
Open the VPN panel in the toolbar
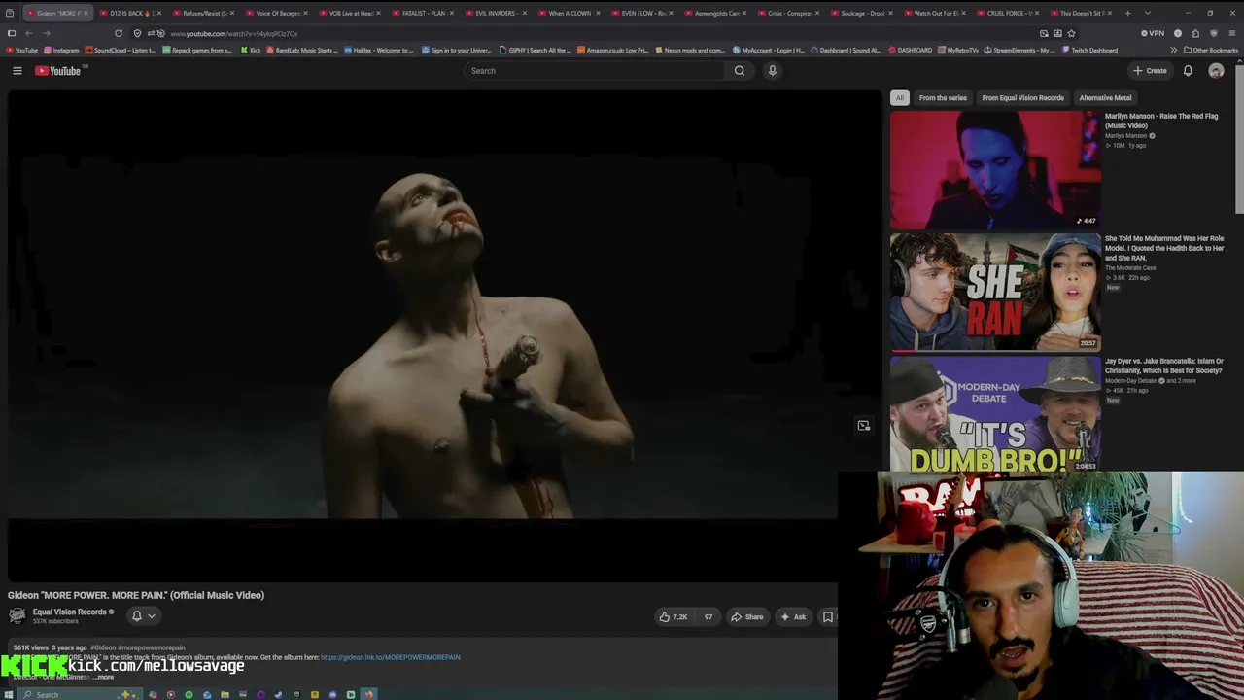pyautogui.click(x=1153, y=33)
